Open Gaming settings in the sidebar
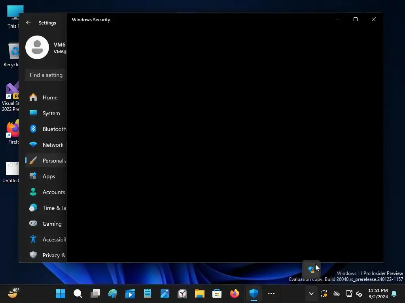The width and height of the screenshot is (405, 303). [46, 224]
